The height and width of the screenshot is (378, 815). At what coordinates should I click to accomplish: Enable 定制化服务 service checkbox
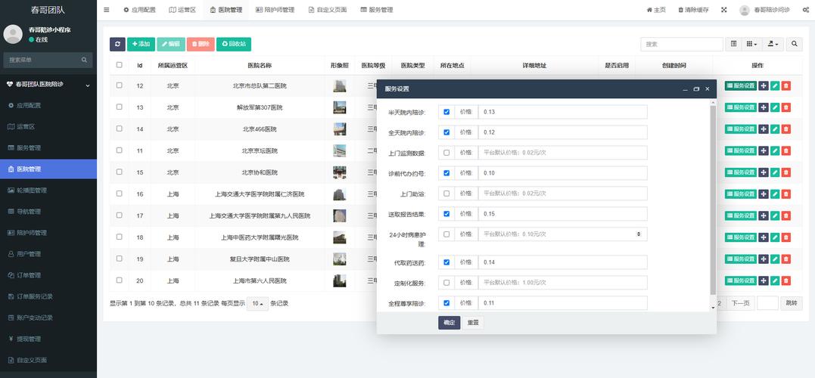click(446, 283)
